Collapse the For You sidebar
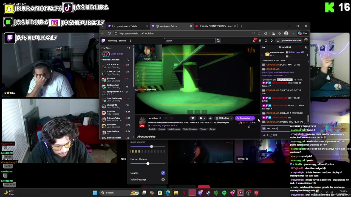The image size is (351, 197). [128, 48]
